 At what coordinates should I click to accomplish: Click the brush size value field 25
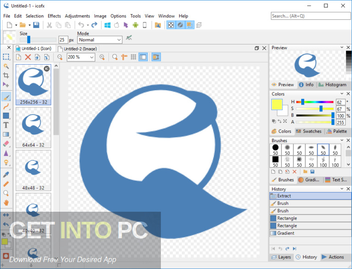tap(63, 40)
